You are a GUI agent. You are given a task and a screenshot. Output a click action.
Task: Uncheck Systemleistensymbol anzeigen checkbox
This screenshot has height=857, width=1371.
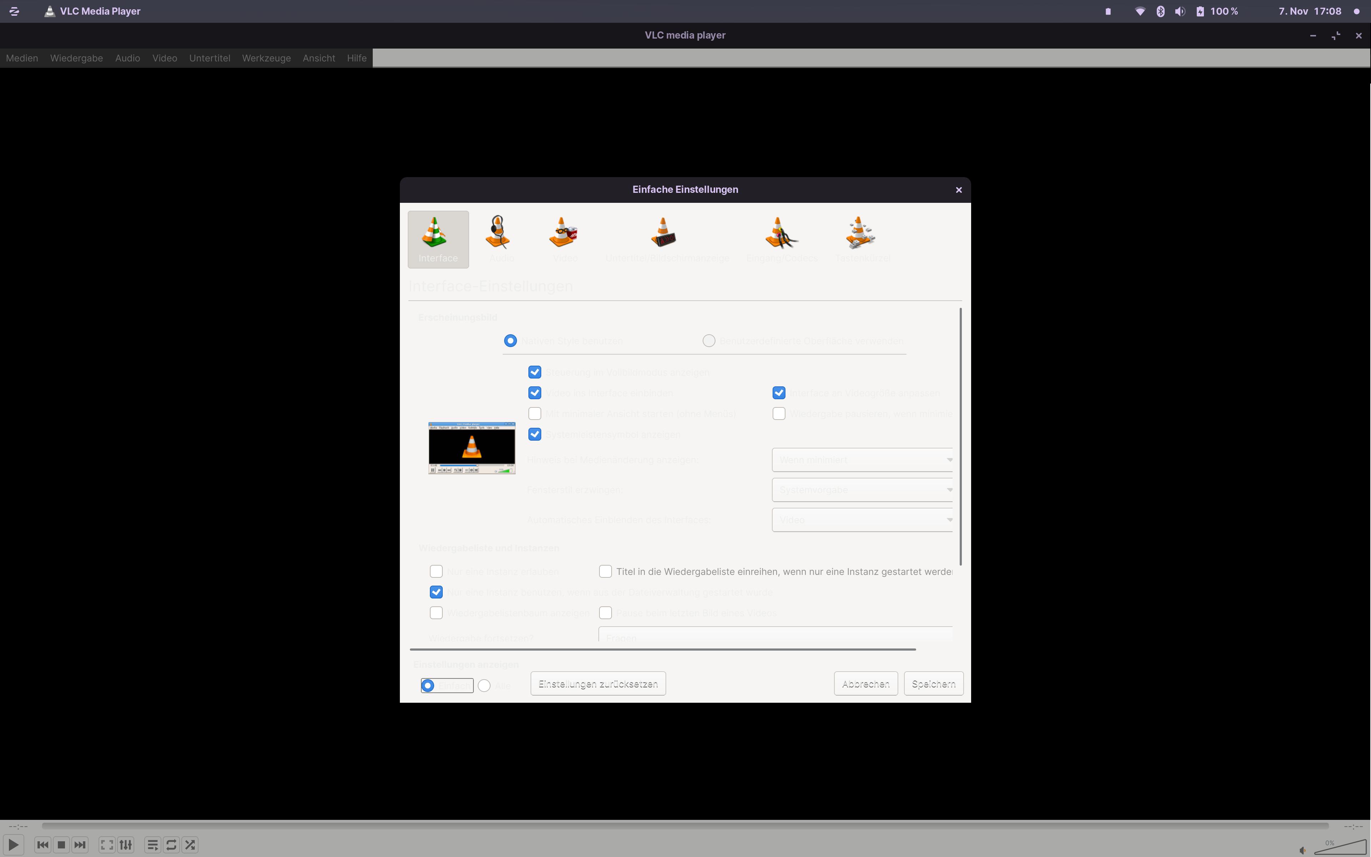click(x=534, y=434)
